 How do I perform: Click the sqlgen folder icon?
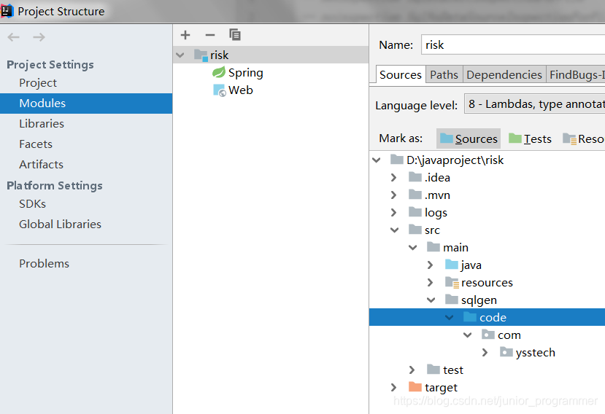pyautogui.click(x=452, y=299)
